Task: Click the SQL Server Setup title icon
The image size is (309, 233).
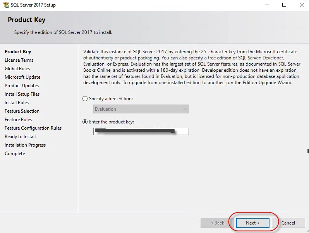Action: (x=6, y=5)
